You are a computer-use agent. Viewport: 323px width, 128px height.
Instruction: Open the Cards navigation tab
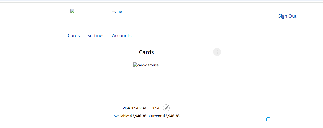74,36
